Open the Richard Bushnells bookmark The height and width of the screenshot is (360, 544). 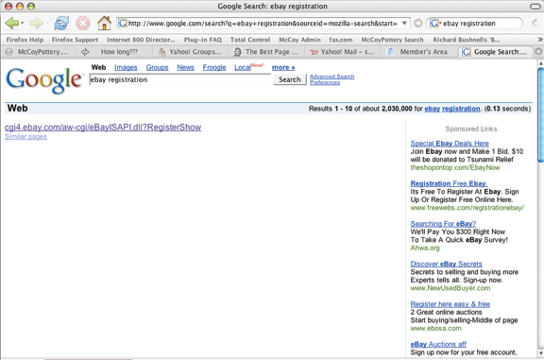466,40
